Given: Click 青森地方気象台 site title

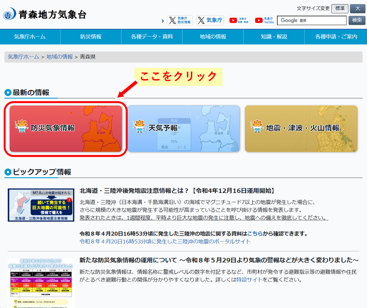Looking at the screenshot, I should [52, 14].
